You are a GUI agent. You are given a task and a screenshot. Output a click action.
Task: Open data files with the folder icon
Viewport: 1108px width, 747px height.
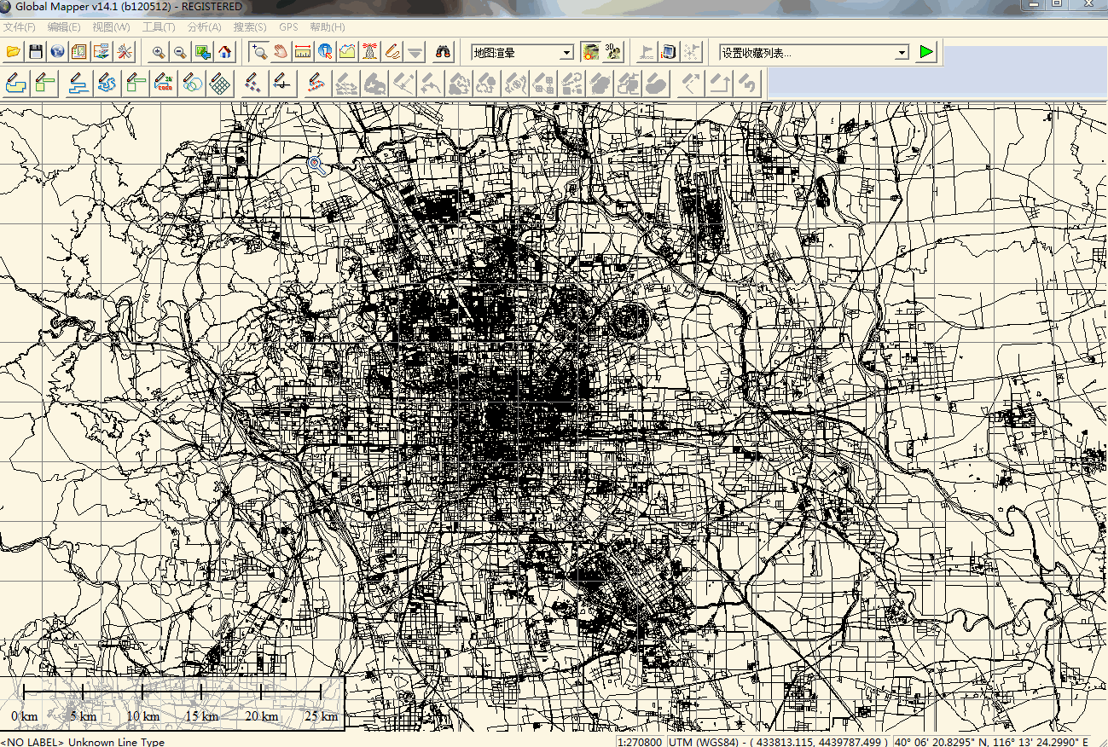pyautogui.click(x=14, y=52)
